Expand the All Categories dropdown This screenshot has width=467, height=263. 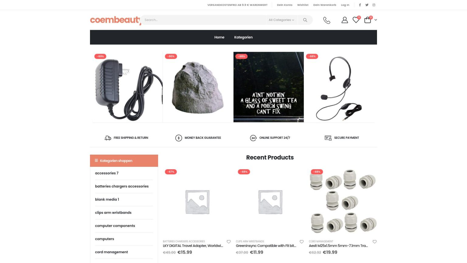click(x=281, y=20)
